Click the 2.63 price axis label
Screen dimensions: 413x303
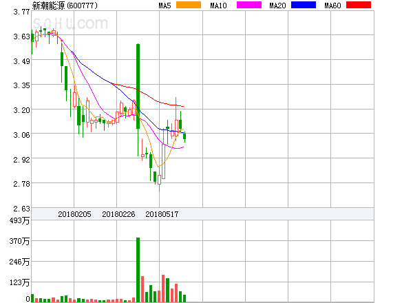coord(21,209)
